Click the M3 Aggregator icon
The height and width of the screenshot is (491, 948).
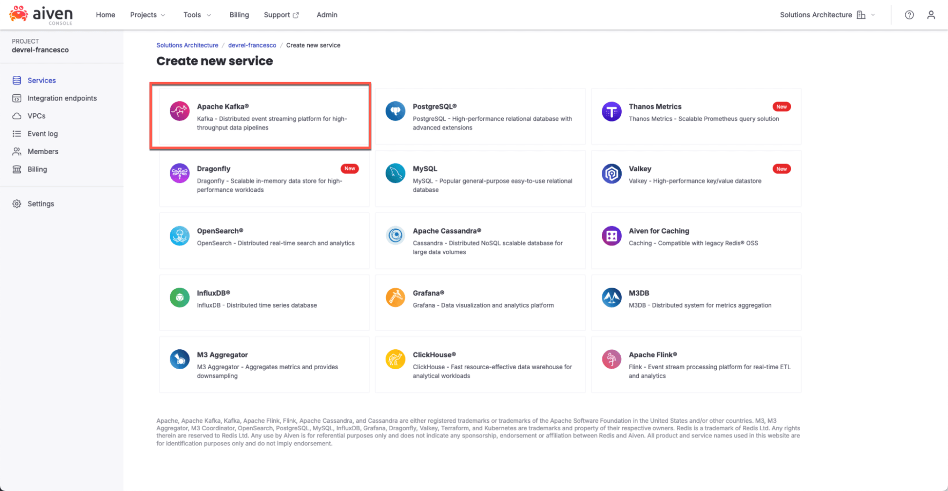[x=180, y=359]
